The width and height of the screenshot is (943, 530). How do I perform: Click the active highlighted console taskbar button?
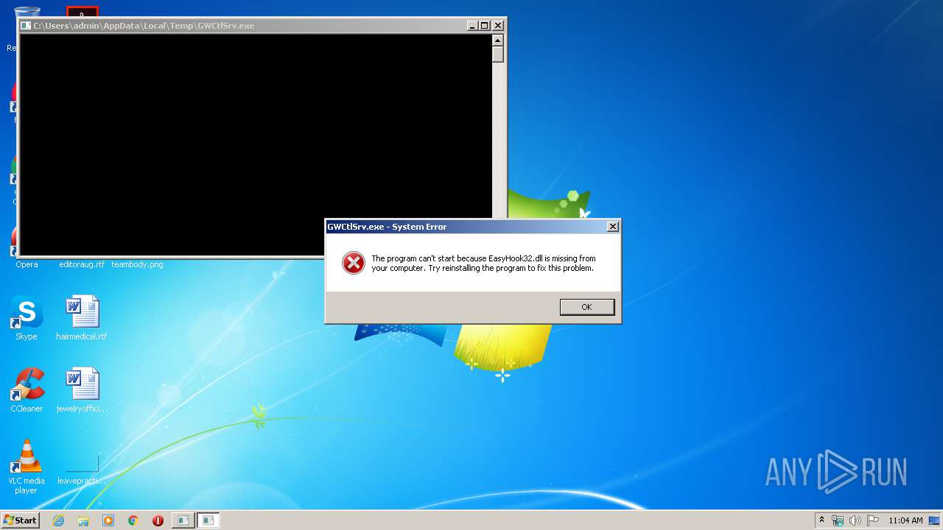[x=208, y=520]
